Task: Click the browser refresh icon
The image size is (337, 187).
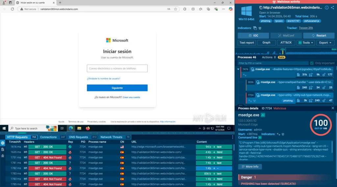Action: [x=12, y=9]
